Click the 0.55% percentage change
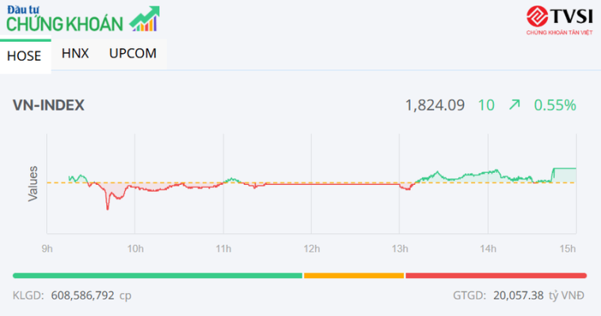 tap(554, 104)
